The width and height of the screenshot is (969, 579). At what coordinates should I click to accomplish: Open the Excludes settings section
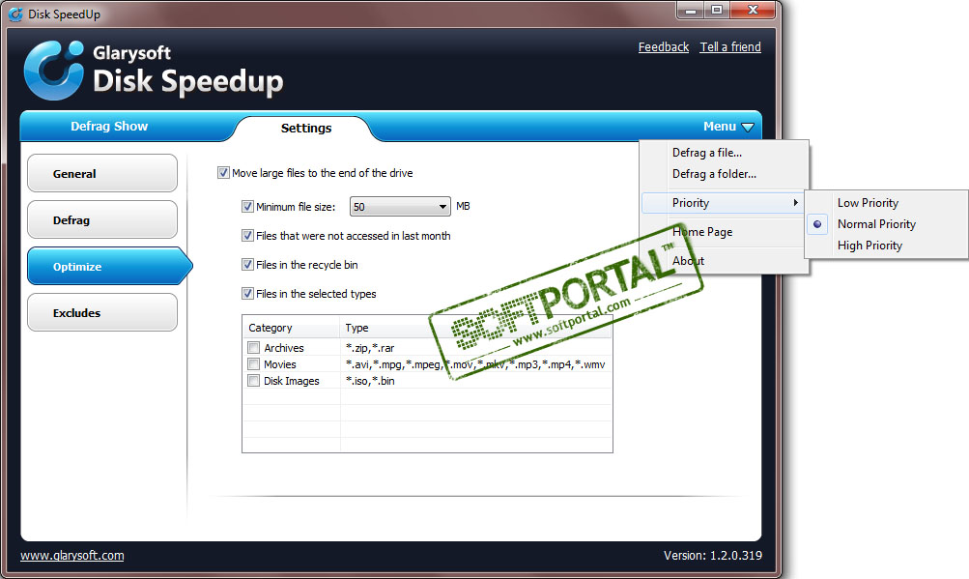(102, 313)
